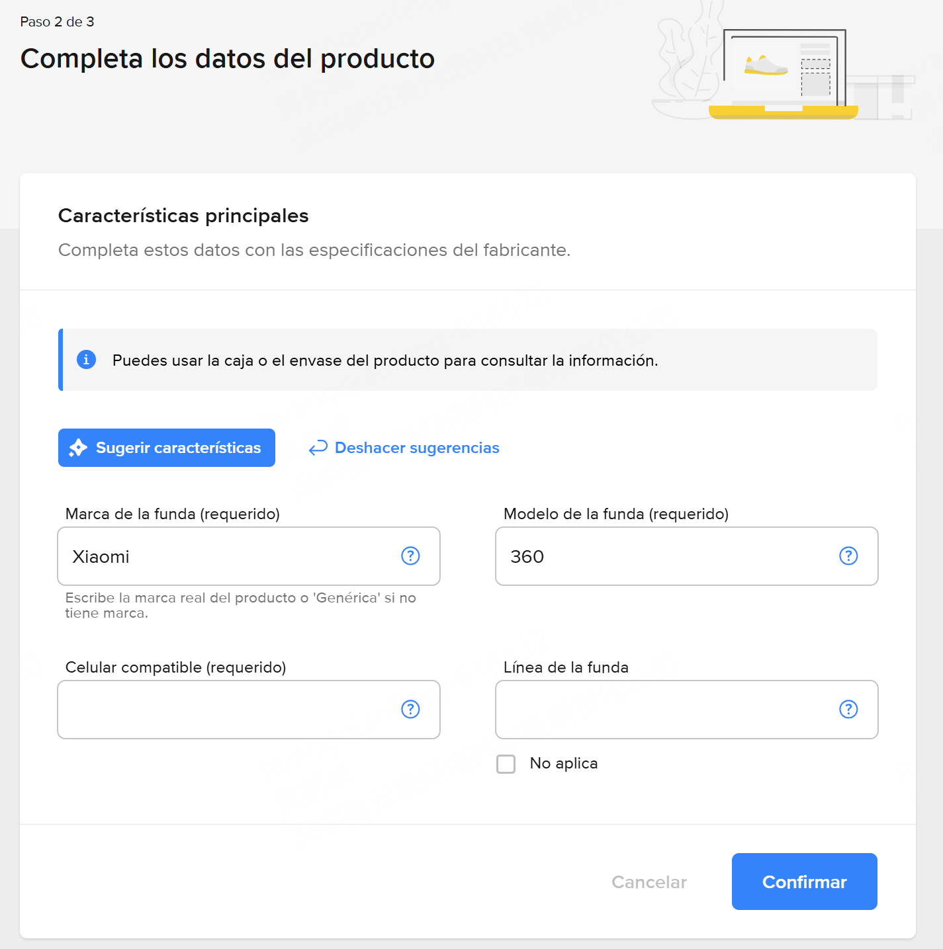
Task: Click the Cancelar button
Action: pyautogui.click(x=649, y=882)
